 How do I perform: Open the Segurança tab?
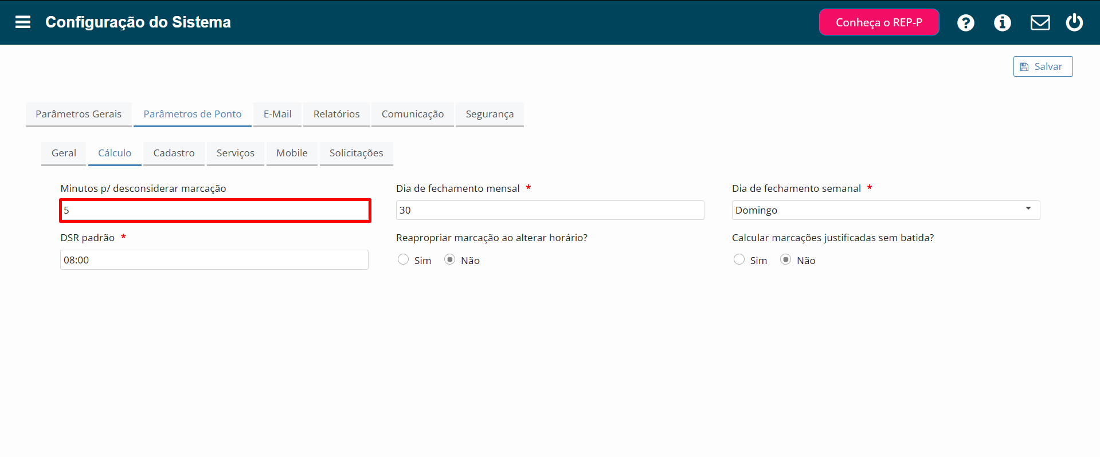(x=490, y=114)
